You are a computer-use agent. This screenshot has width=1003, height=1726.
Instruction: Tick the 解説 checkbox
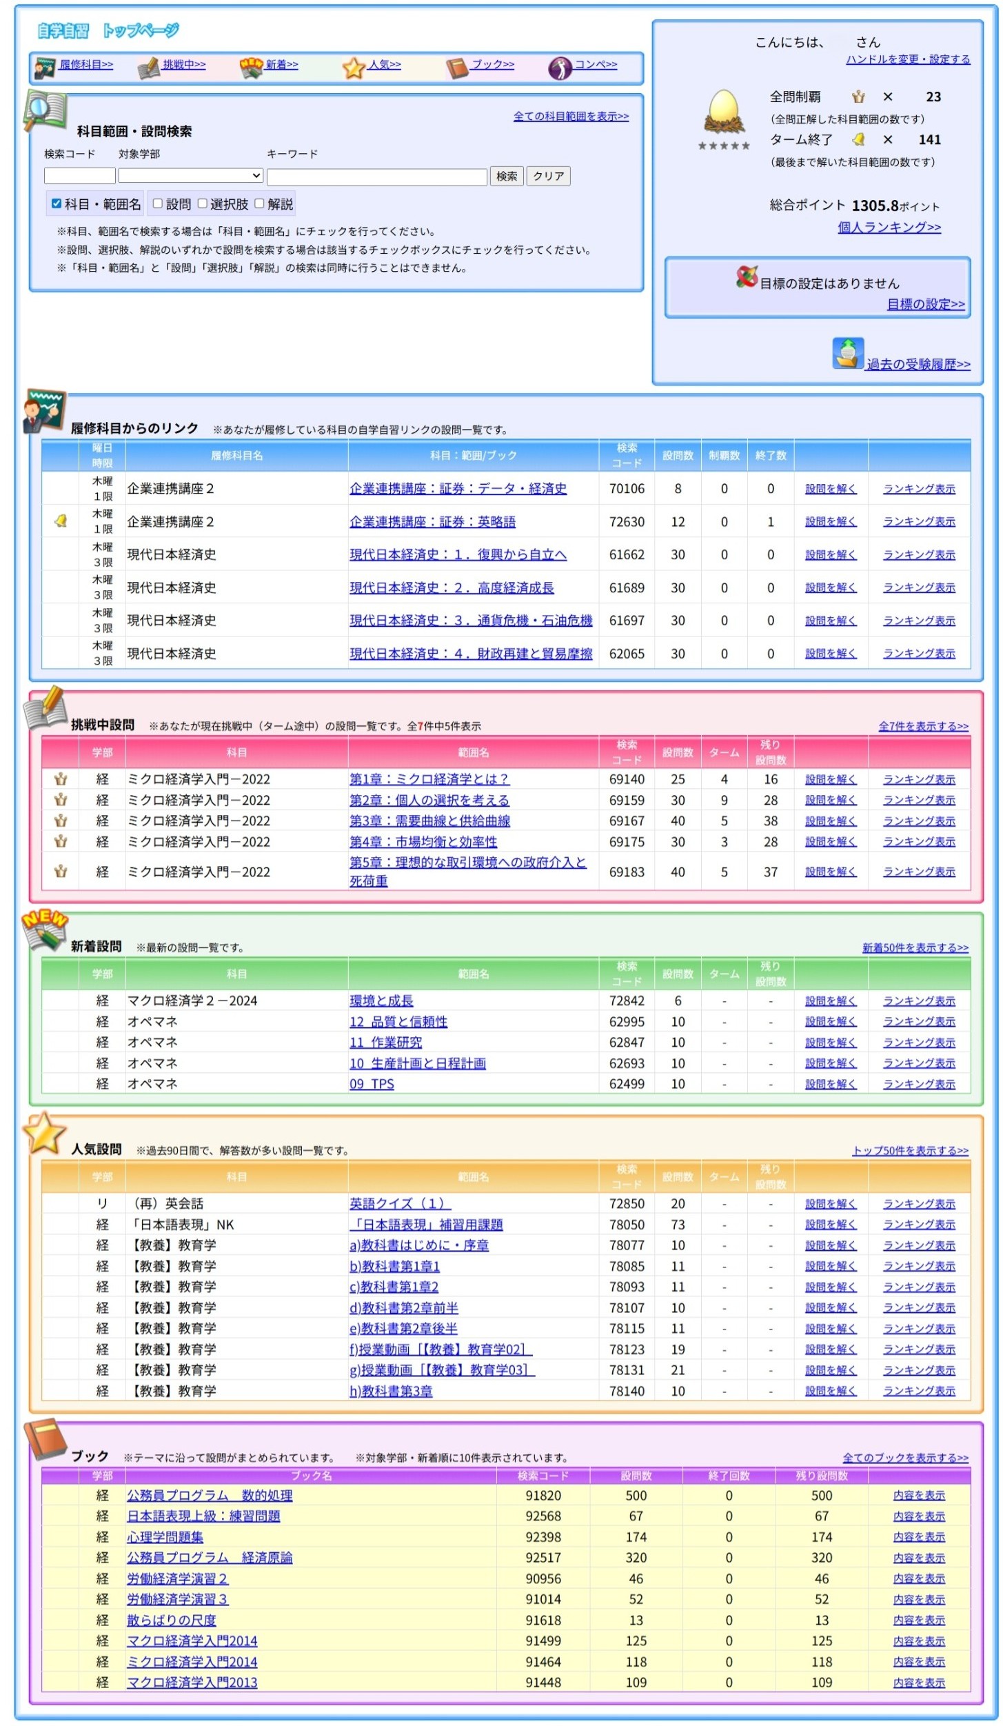point(259,203)
